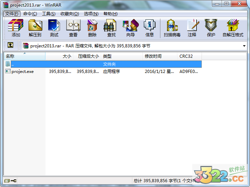This screenshot has width=250, height=187.
Task: Open the 文件(F) menu
Action: [x=12, y=14]
